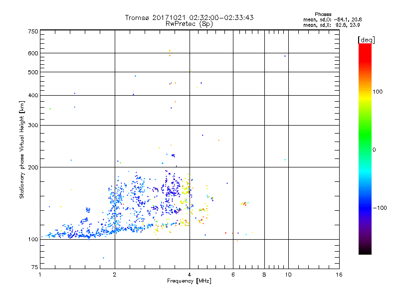Click the colorbar tick label '0'

pyautogui.click(x=374, y=150)
